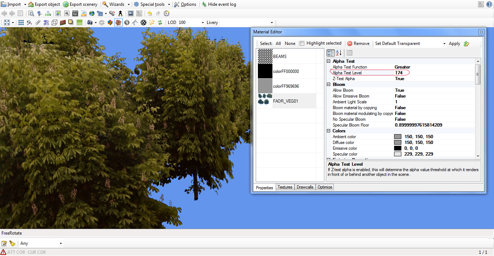Open the Livery combo box
Viewport: 494px width, 256px height.
click(x=247, y=22)
